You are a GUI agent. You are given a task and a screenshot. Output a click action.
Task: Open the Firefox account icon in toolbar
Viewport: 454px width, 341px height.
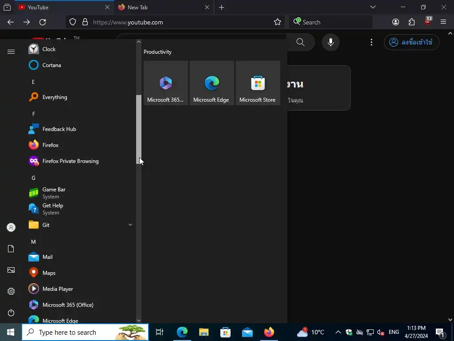coord(395,22)
